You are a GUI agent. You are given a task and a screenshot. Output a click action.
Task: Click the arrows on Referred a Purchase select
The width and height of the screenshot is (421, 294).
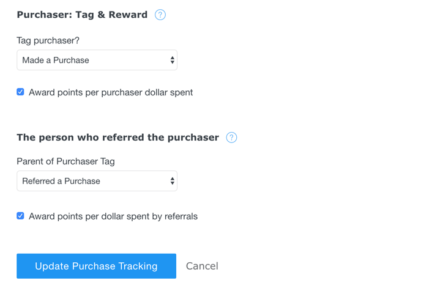pyautogui.click(x=172, y=181)
